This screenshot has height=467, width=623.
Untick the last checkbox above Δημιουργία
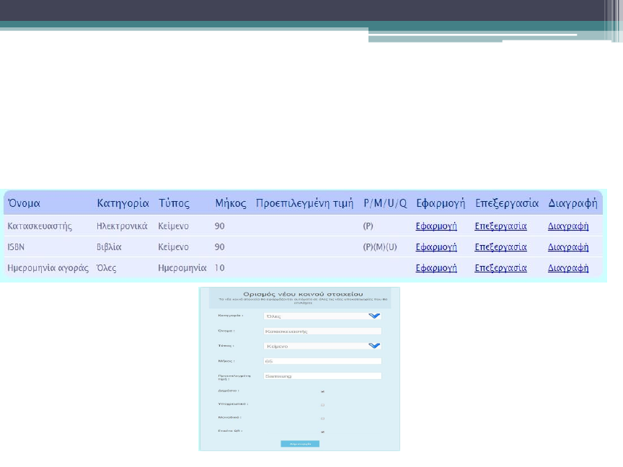click(x=322, y=432)
